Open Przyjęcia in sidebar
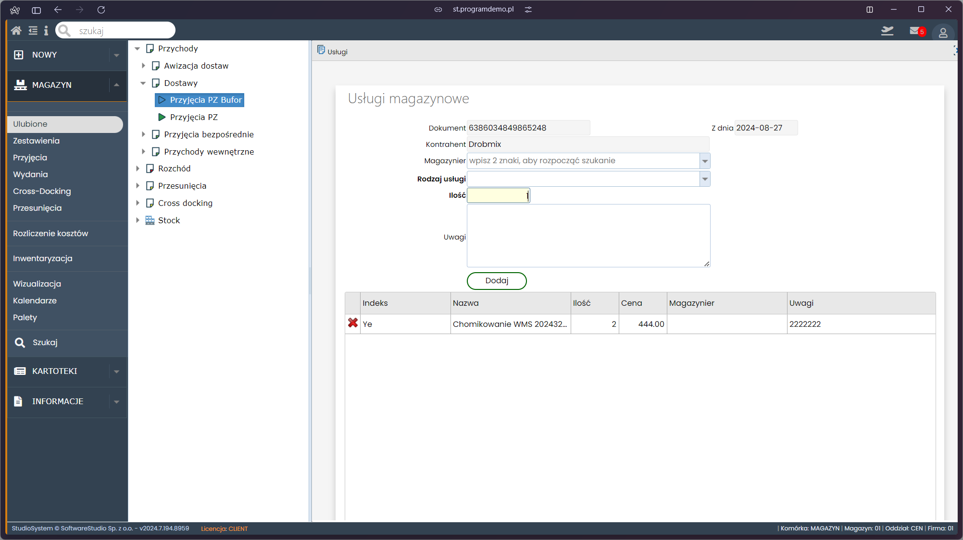 (x=30, y=157)
